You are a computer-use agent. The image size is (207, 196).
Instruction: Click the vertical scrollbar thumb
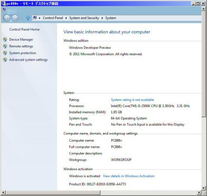click(203, 64)
